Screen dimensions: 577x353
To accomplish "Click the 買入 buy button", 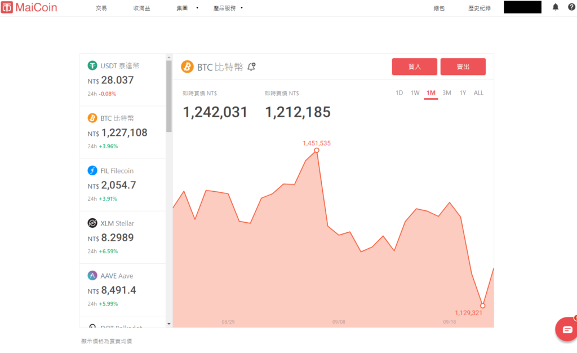I will (414, 67).
